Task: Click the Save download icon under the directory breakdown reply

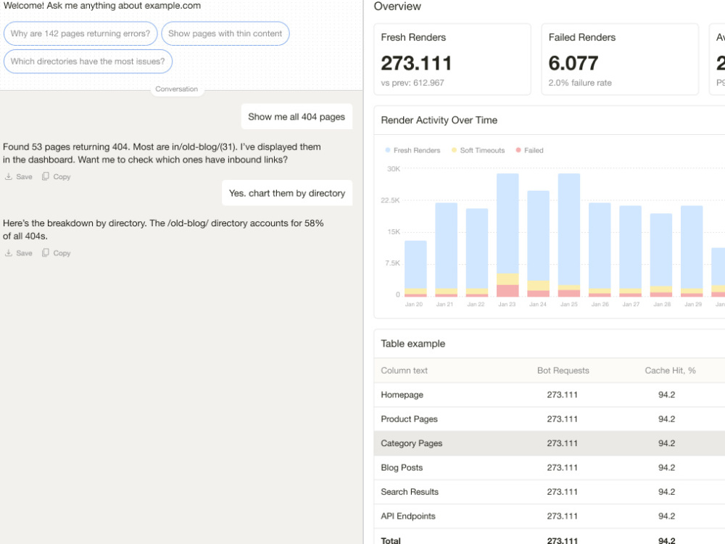Action: tap(8, 252)
